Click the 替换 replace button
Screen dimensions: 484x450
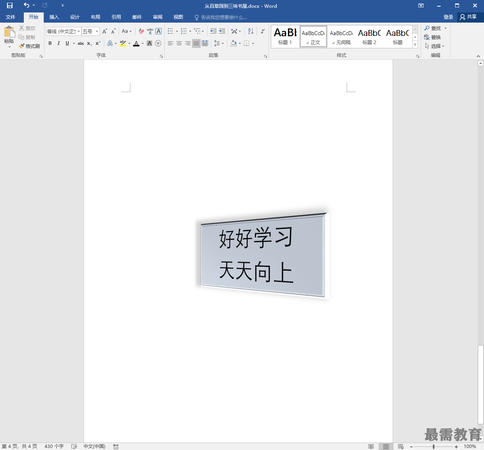click(432, 37)
